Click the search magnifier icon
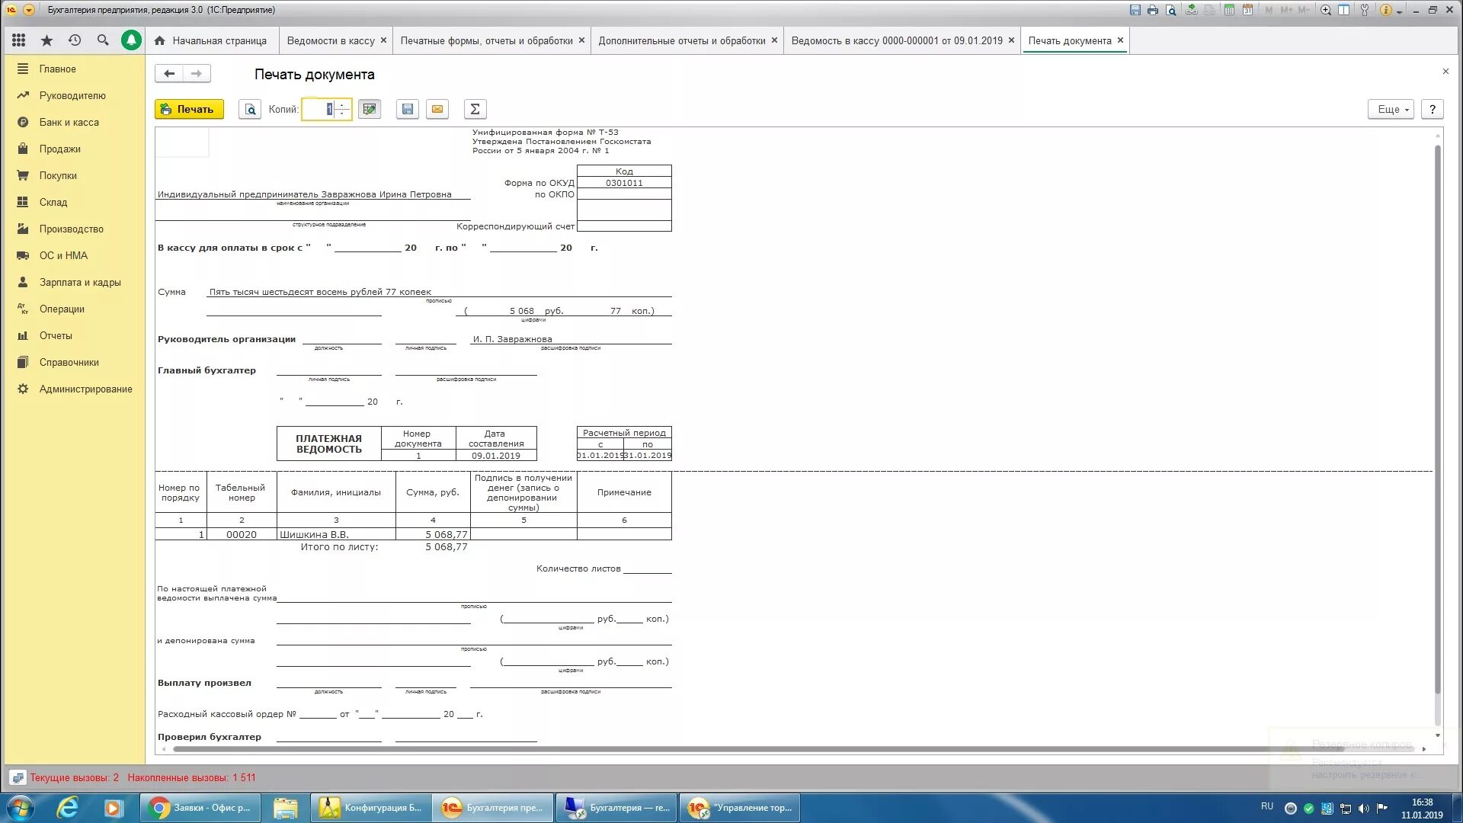Image resolution: width=1463 pixels, height=823 pixels. (x=102, y=40)
